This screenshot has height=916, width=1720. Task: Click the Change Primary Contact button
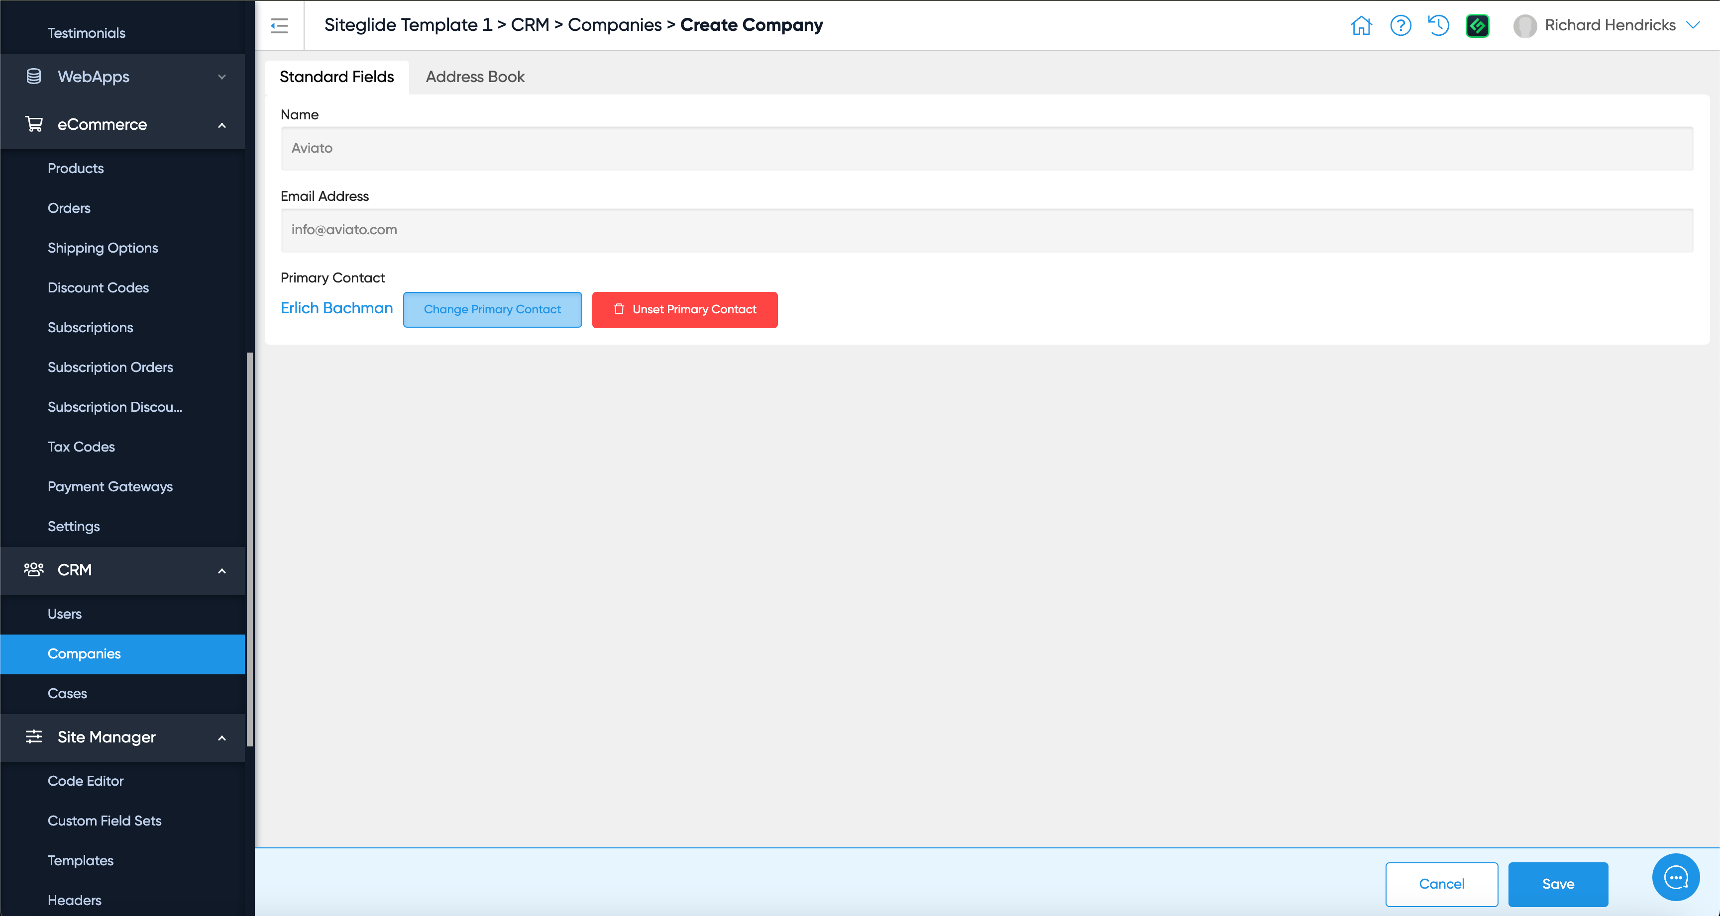point(492,309)
